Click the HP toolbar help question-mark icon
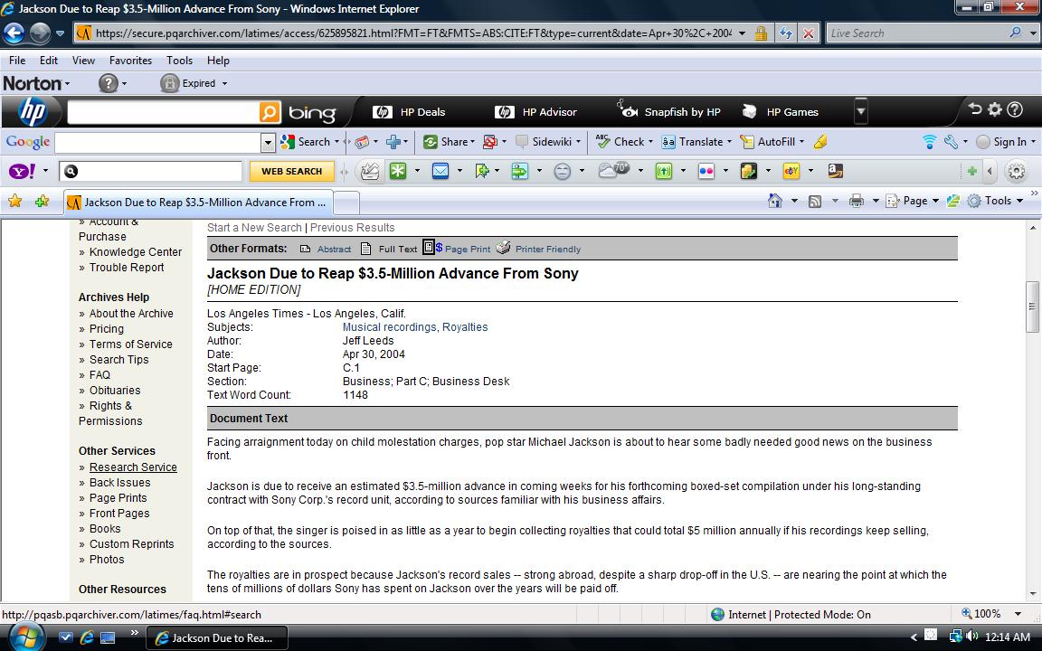This screenshot has width=1042, height=651. click(1015, 108)
